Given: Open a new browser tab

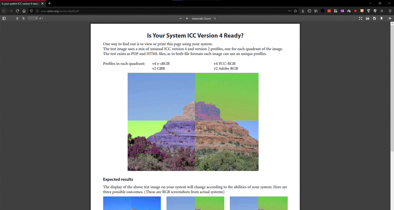Looking at the screenshot, I should coord(49,4).
